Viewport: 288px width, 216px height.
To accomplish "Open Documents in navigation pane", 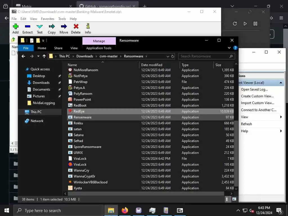I will 41,89.
